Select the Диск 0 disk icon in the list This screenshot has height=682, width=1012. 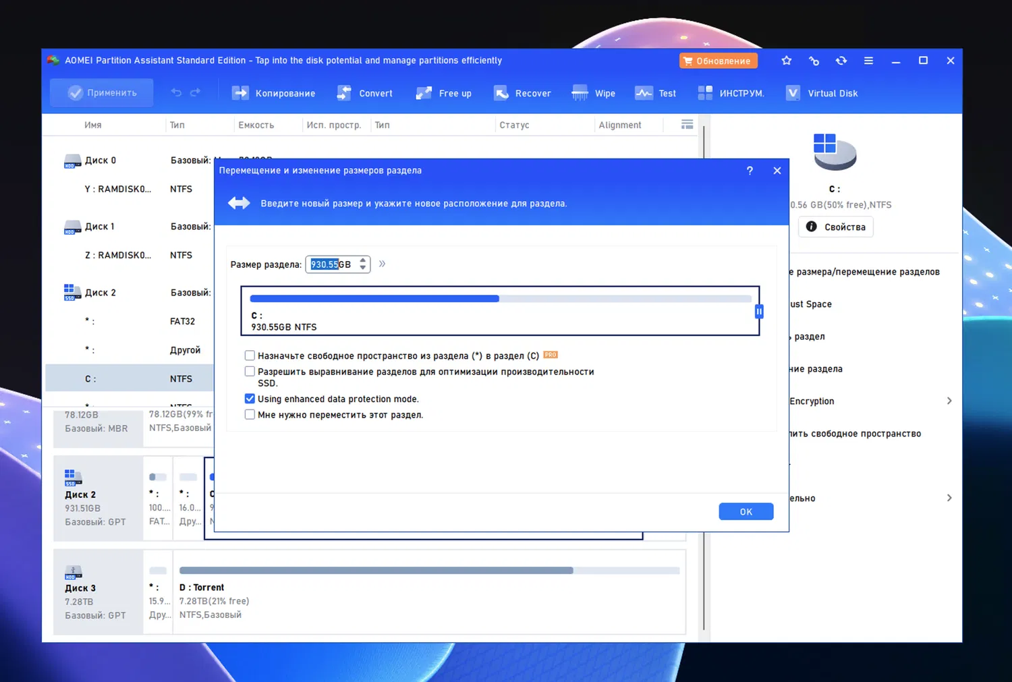click(x=72, y=161)
